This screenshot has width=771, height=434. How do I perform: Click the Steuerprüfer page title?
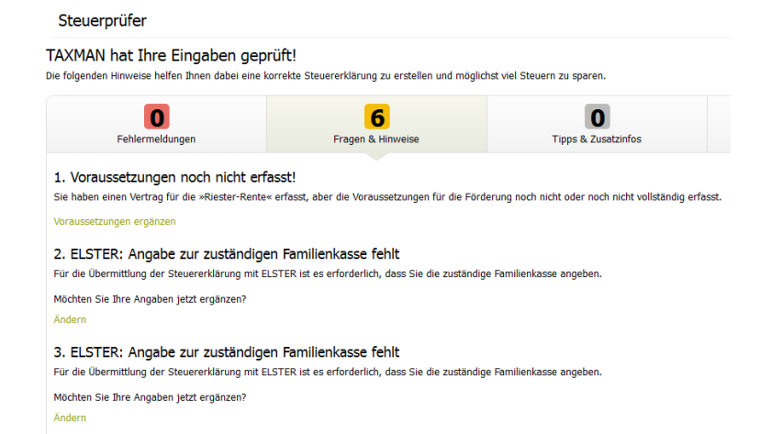tap(102, 19)
